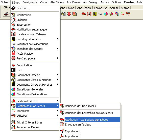This screenshot has width=143, height=140.
Task: Expand Gestion des Frais submenu arrow
Action: pos(57,101)
